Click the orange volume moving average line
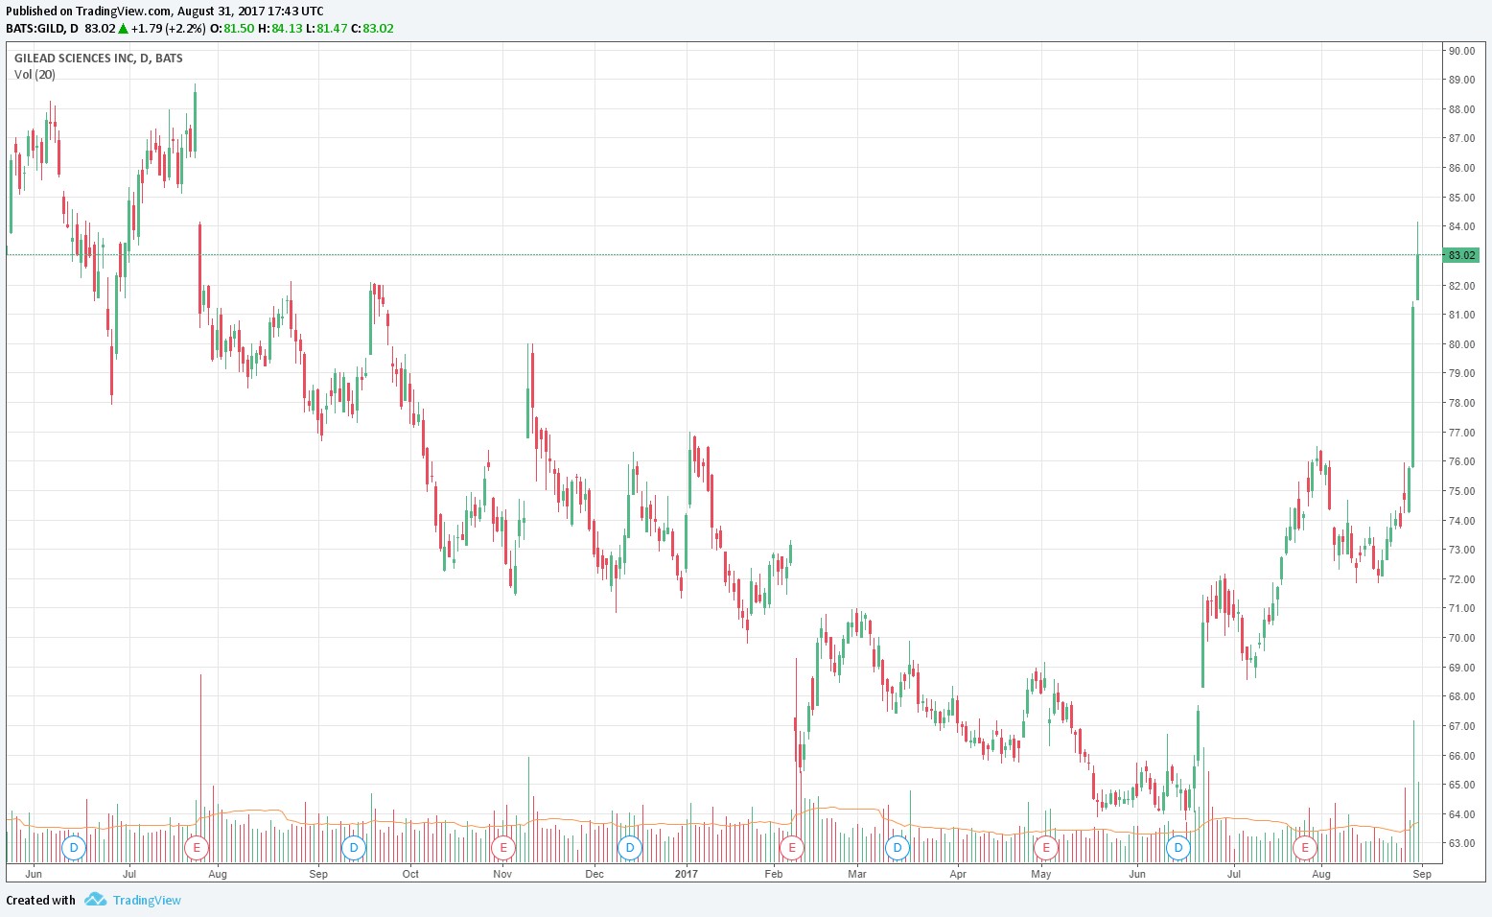Screen dimensions: 1492x917 (x=575, y=820)
